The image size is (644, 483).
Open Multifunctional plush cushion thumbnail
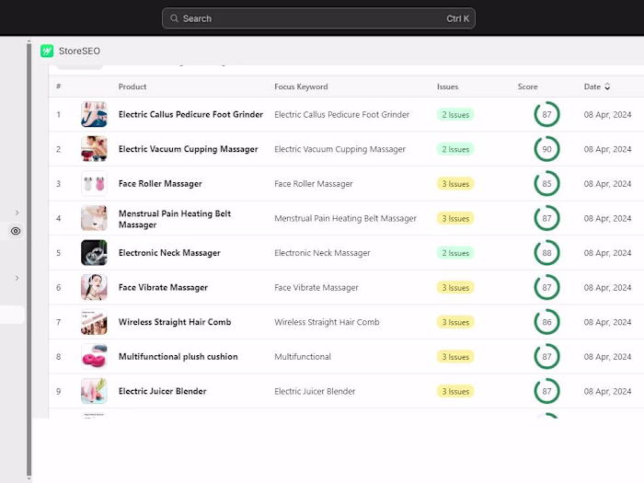click(x=94, y=357)
